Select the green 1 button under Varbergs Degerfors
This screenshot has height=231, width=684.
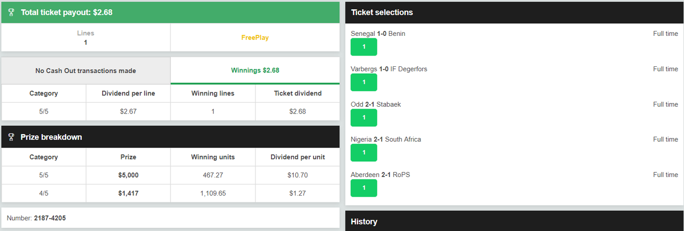coord(364,82)
